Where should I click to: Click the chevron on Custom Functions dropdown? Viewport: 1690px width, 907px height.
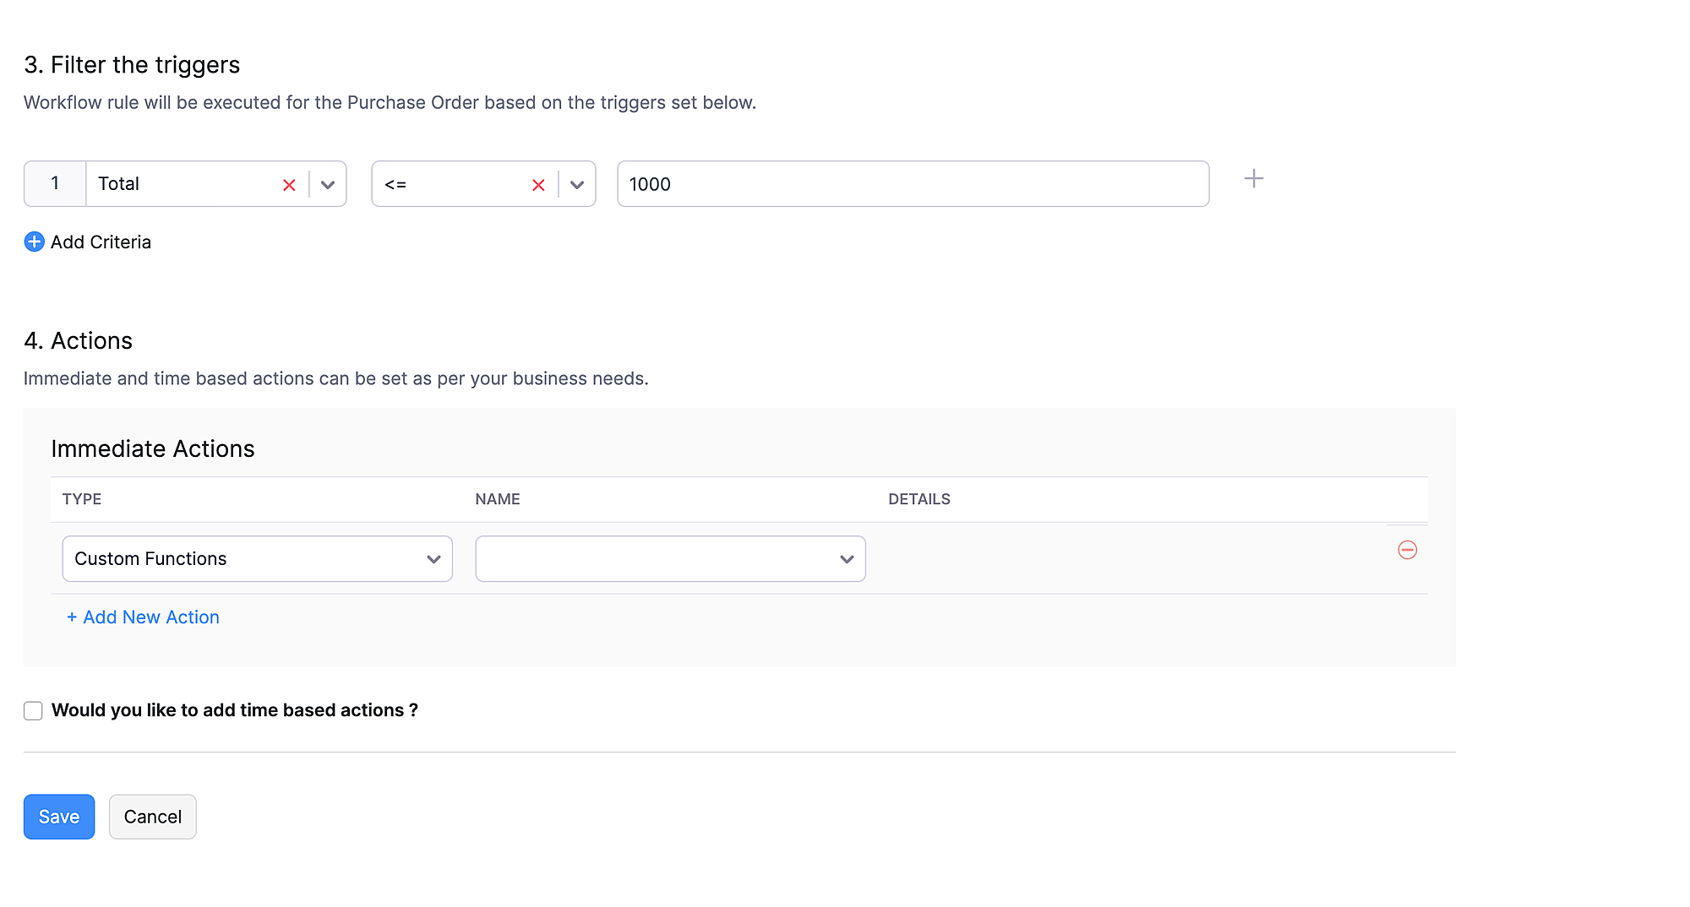(x=433, y=559)
